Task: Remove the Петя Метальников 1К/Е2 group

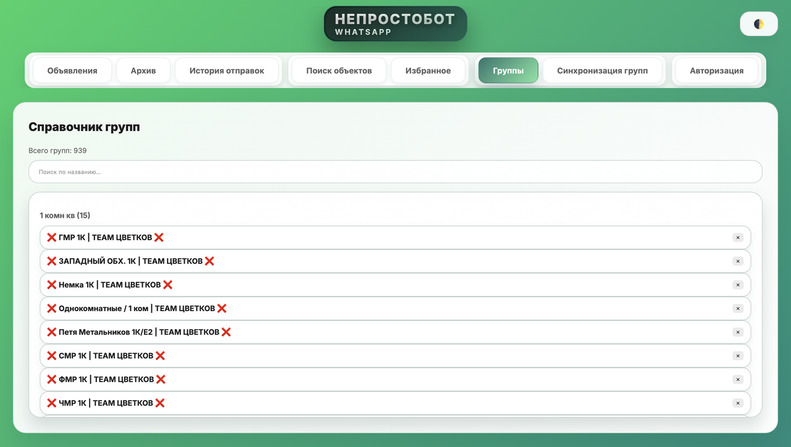Action: (x=738, y=332)
